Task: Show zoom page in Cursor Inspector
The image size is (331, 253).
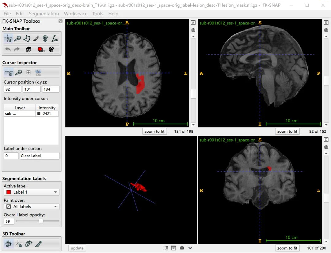Action: (x=19, y=72)
